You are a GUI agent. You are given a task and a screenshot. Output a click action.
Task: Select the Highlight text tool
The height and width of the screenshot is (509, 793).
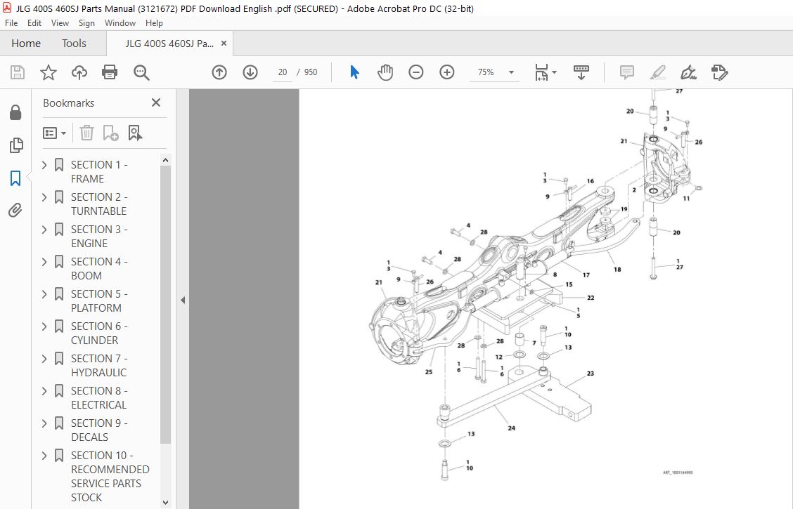point(657,72)
